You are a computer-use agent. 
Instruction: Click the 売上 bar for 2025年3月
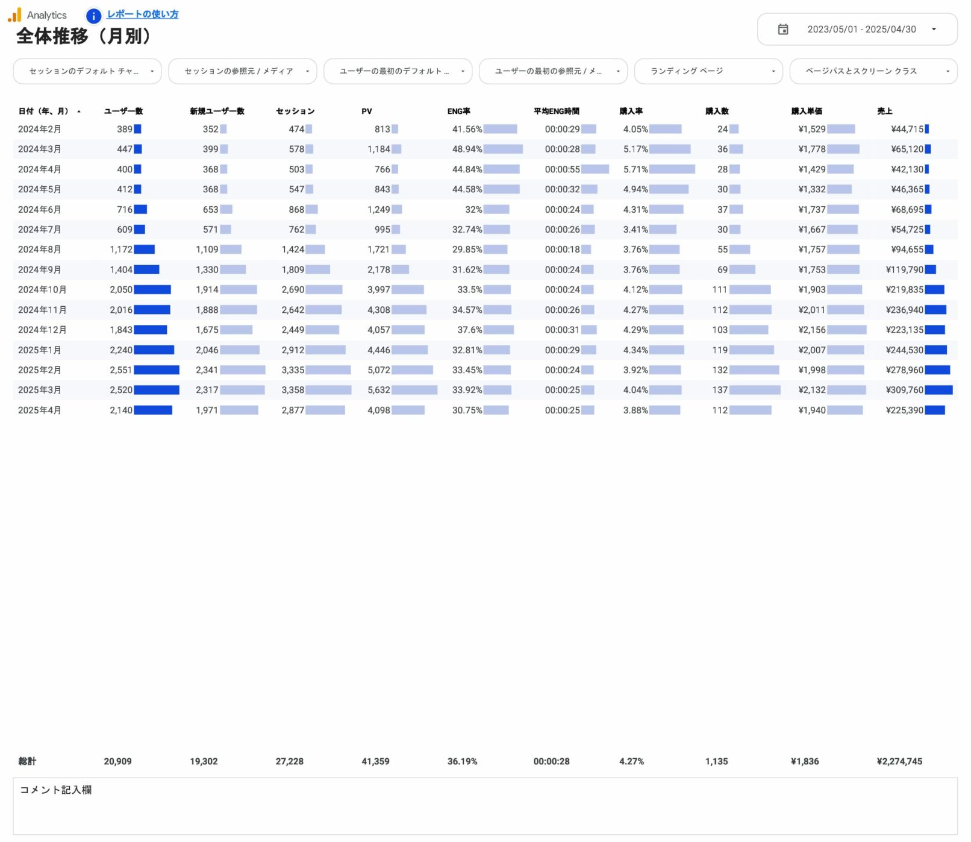click(938, 390)
